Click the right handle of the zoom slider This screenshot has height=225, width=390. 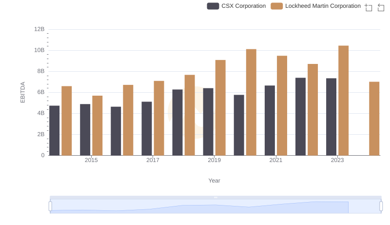(381, 206)
